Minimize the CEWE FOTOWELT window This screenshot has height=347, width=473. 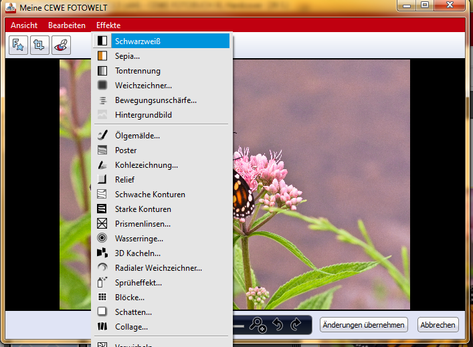tap(407, 5)
